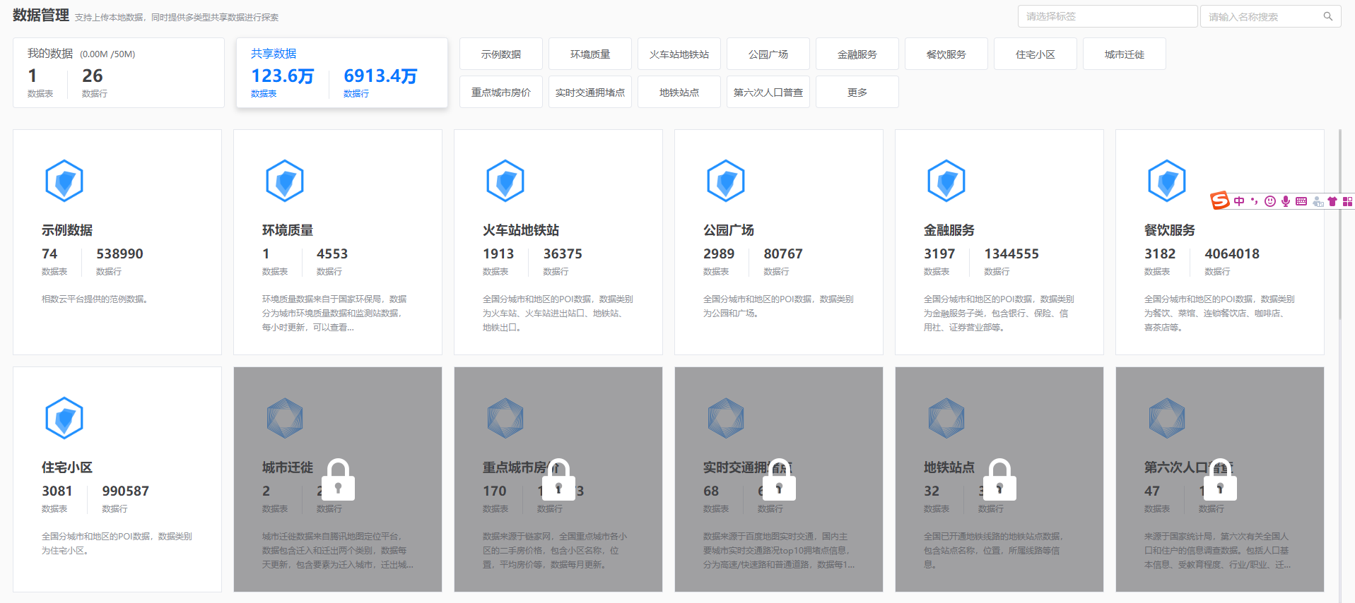Click the hexagon icon on 城市迁徙 card

click(x=285, y=418)
